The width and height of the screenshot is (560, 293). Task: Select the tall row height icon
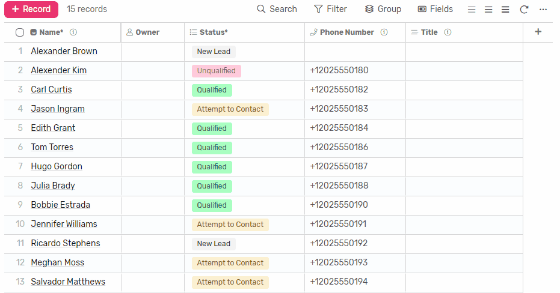[x=505, y=10]
